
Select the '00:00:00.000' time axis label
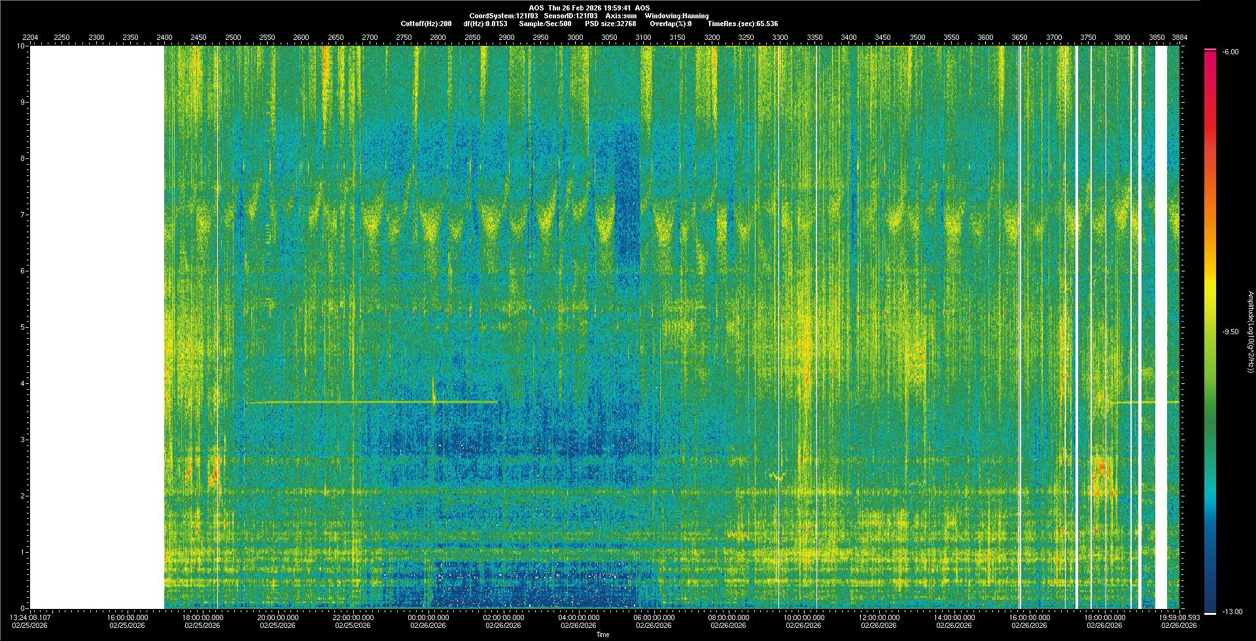click(x=428, y=617)
